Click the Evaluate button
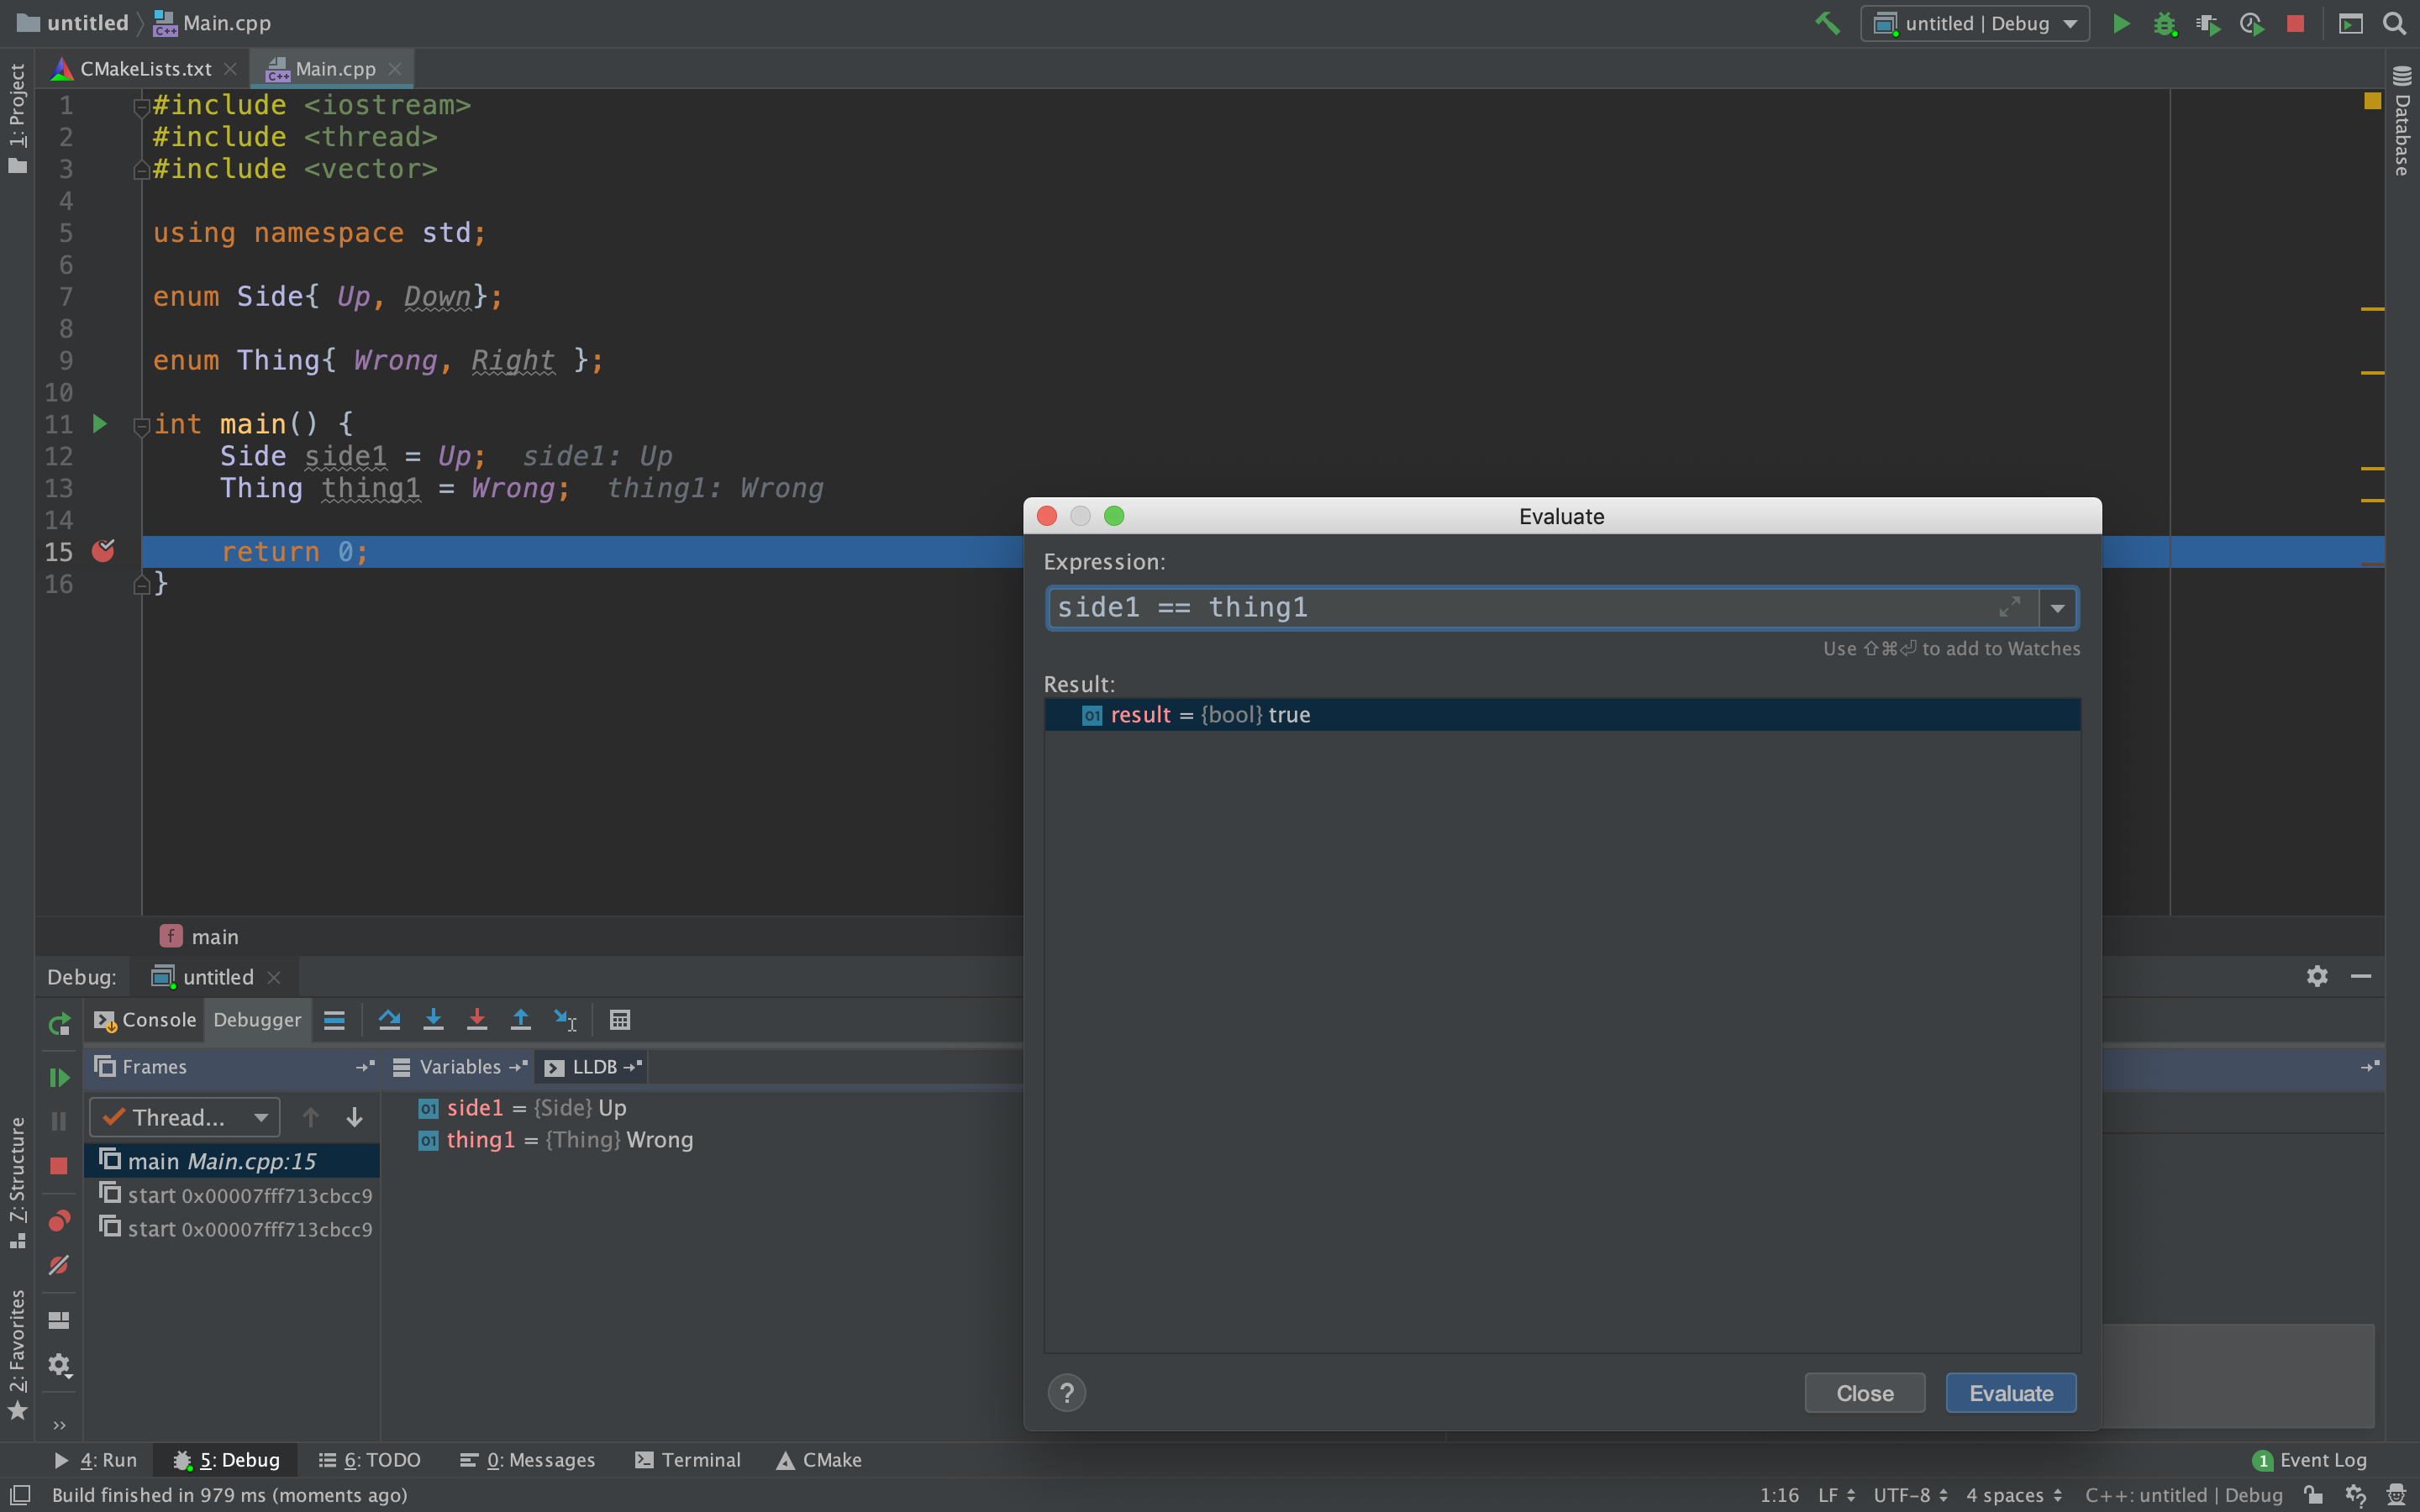Viewport: 2420px width, 1512px height. [x=2010, y=1393]
